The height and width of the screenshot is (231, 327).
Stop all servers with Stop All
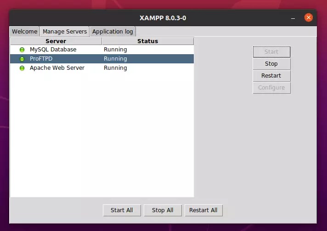163,210
